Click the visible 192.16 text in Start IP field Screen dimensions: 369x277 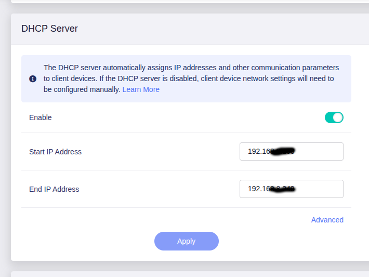click(x=258, y=152)
